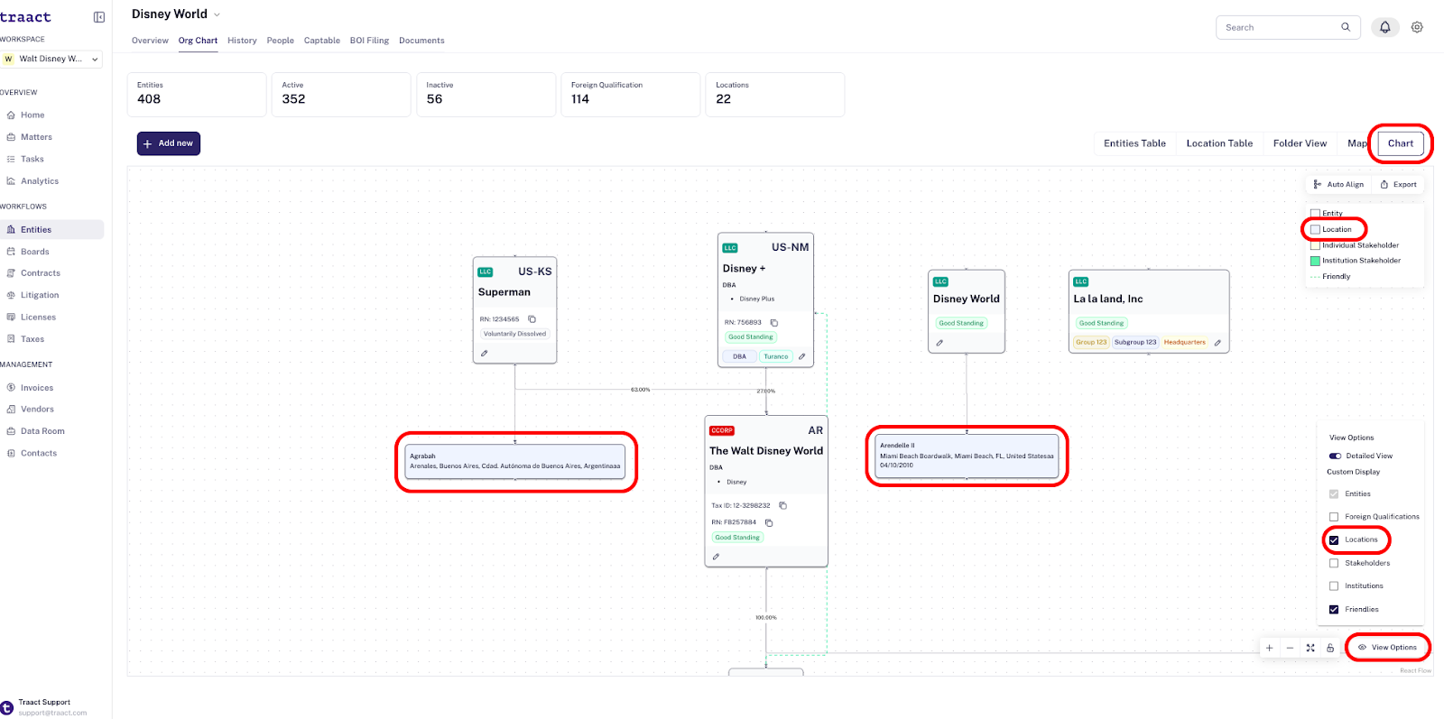
Task: Open the Data Room
Action: (x=42, y=431)
